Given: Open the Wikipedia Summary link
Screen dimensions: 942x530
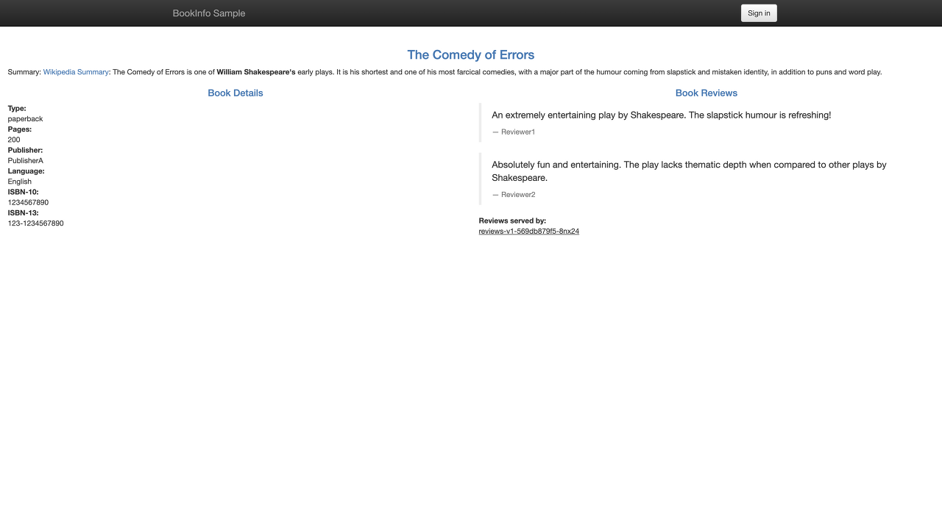Looking at the screenshot, I should point(76,72).
